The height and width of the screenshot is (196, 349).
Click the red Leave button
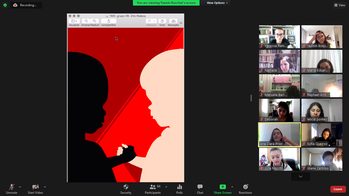[x=338, y=189]
